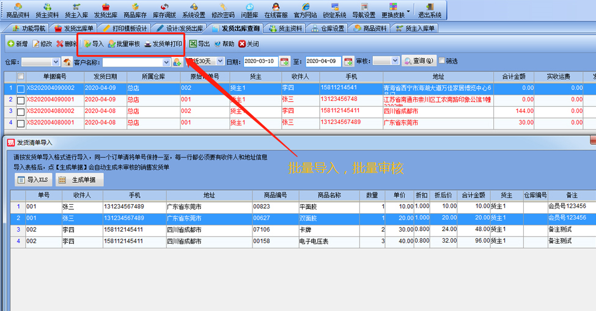
Task: Open 系统设置 from the toolbar
Action: point(193,10)
